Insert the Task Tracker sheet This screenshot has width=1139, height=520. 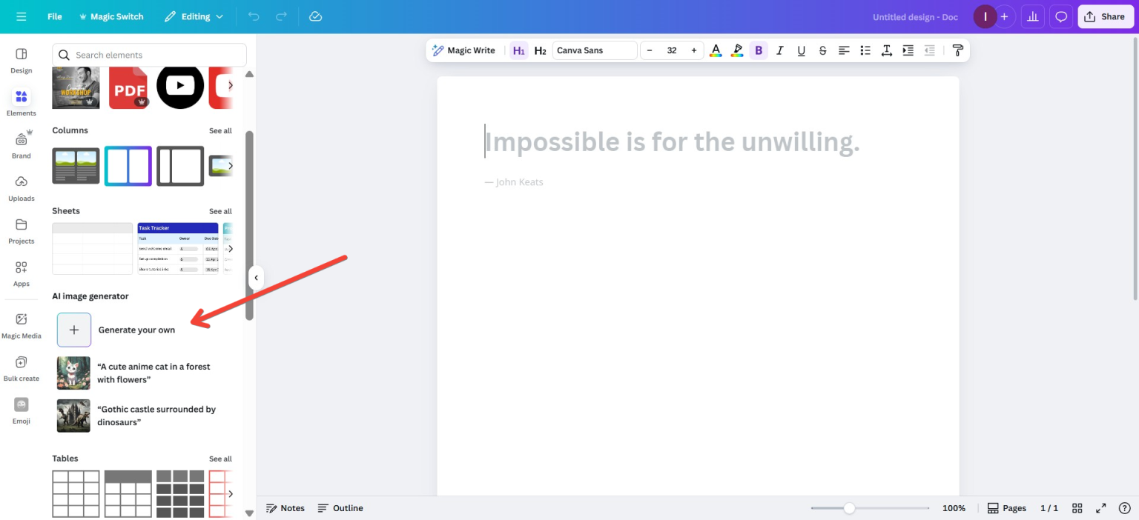click(178, 249)
